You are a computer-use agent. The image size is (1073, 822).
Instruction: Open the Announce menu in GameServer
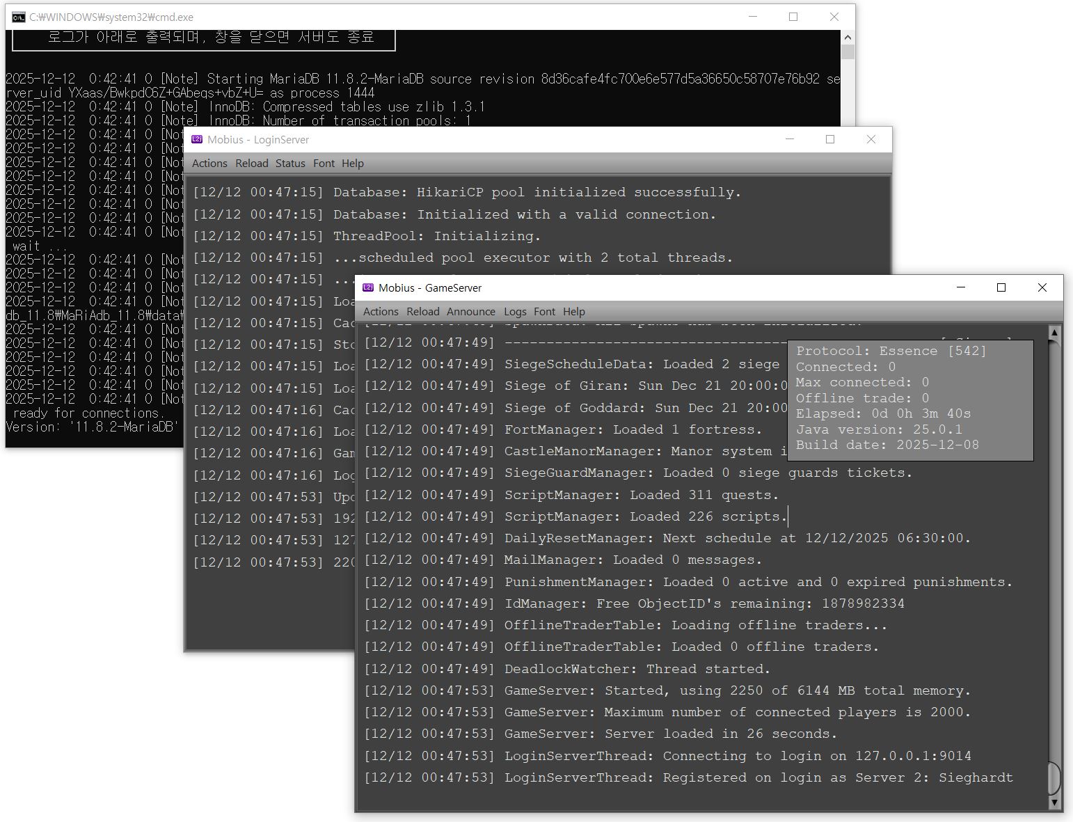[x=471, y=312]
